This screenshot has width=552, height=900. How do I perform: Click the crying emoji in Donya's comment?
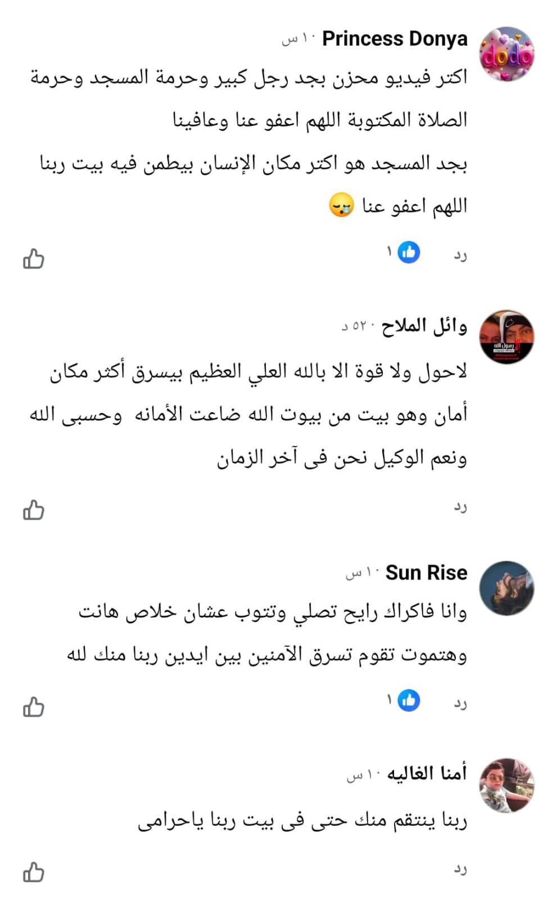pos(341,205)
